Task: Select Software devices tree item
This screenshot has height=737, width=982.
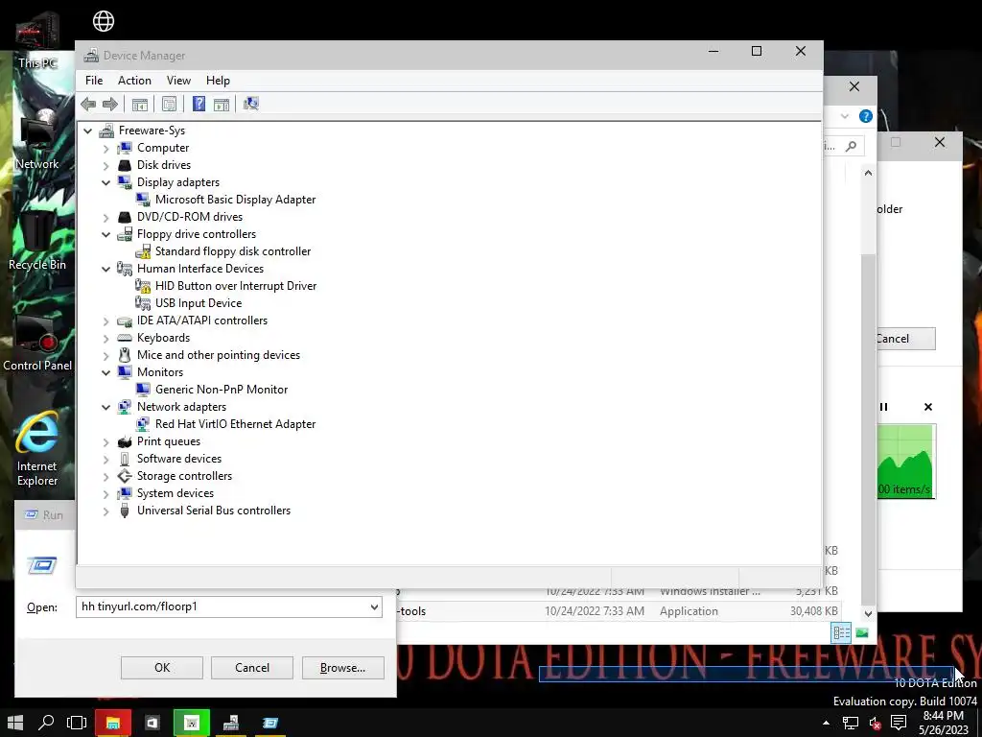Action: [179, 459]
